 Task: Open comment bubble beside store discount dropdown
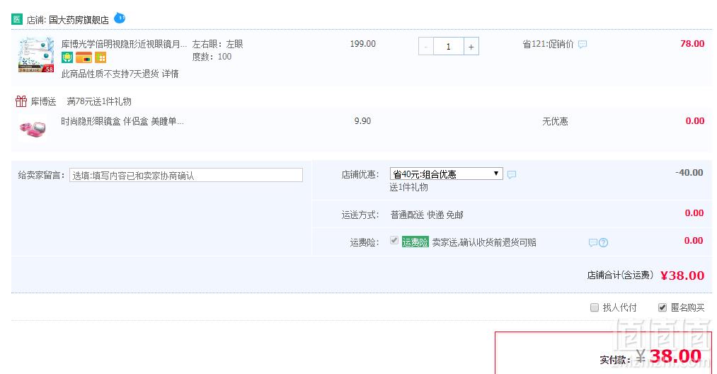point(512,174)
